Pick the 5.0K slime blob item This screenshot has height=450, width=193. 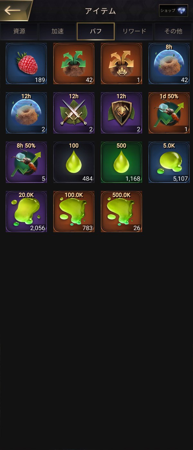[169, 163]
